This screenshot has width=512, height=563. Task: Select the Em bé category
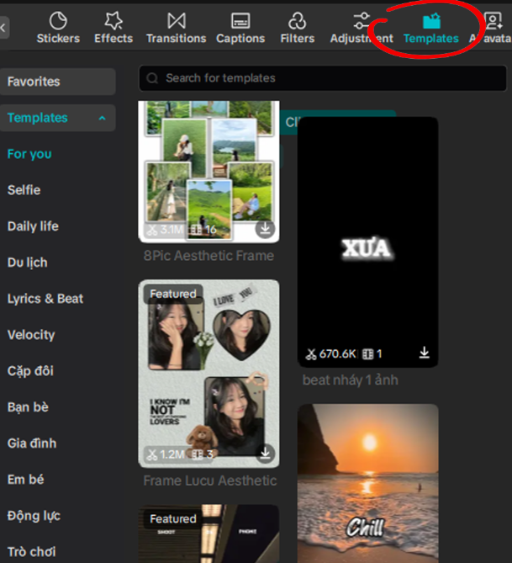pos(25,480)
